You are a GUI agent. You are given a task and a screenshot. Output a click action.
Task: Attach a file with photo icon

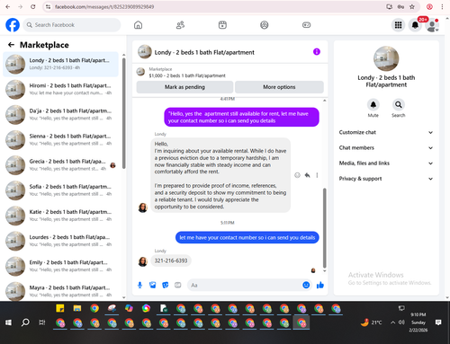point(153,285)
